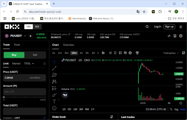Open the market pulse chart icon

pos(169,36)
